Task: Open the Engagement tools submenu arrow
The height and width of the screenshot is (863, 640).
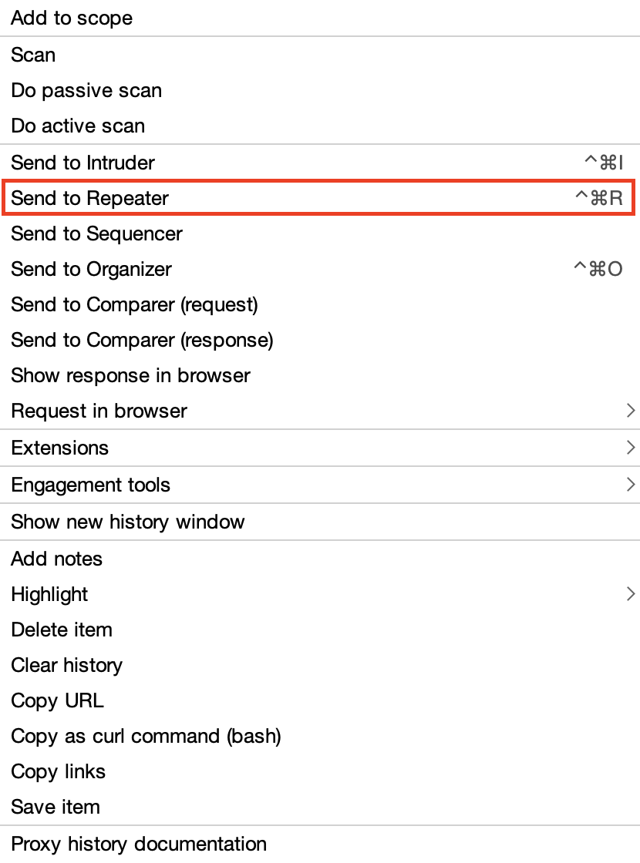Action: pos(631,485)
